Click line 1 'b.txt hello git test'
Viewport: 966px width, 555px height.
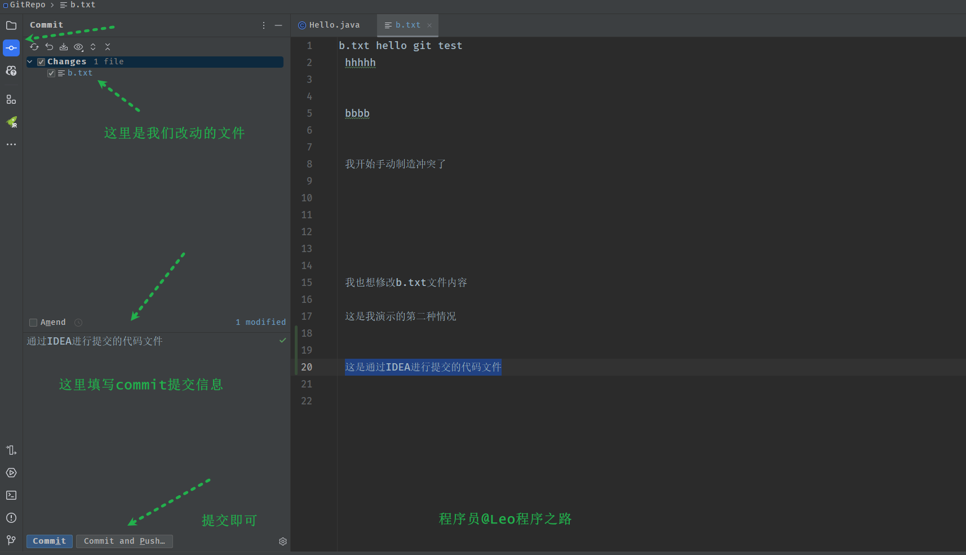(x=400, y=46)
